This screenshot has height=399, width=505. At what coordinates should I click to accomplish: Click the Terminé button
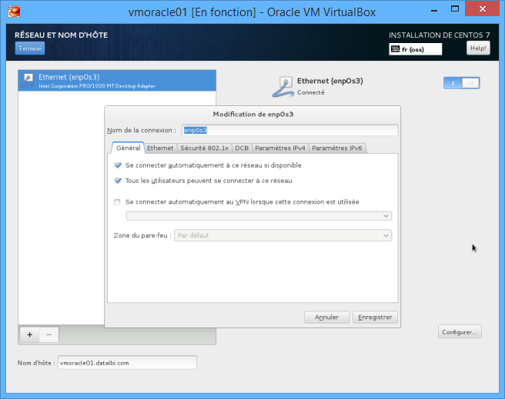29,48
